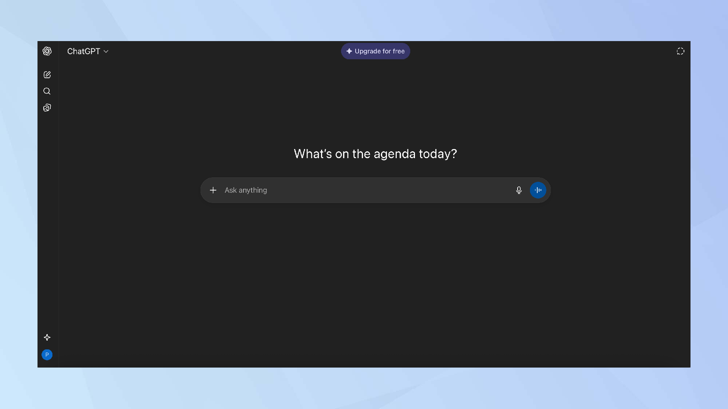The height and width of the screenshot is (409, 728).
Task: Start voice mode with the blue waveform button
Action: coord(538,190)
